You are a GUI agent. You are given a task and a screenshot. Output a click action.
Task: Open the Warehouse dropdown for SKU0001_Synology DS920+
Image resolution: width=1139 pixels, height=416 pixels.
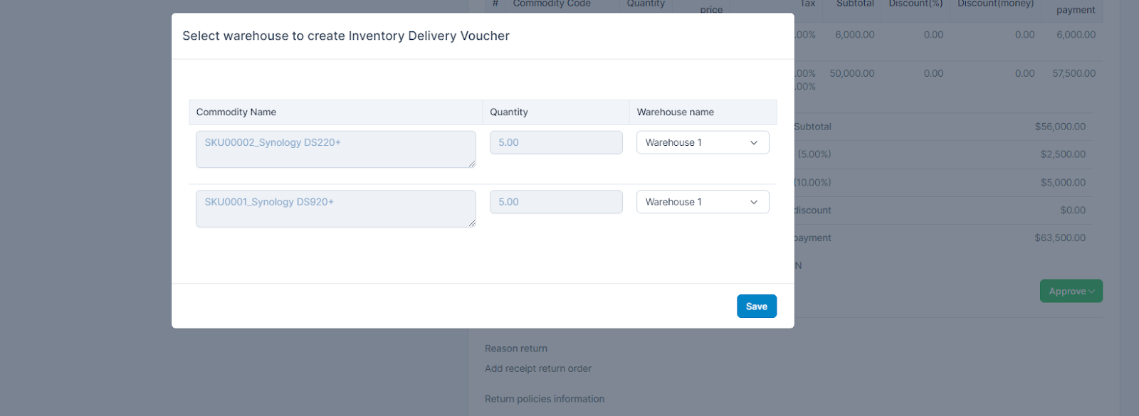(702, 202)
